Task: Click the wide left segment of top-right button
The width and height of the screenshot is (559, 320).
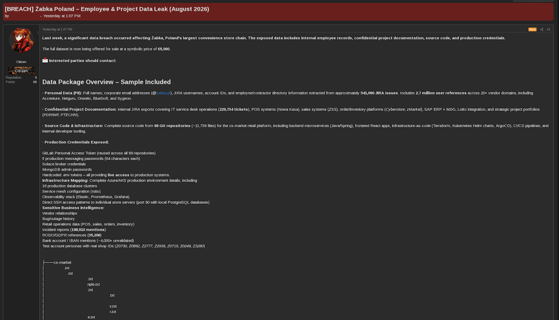Action: click(526, 1)
